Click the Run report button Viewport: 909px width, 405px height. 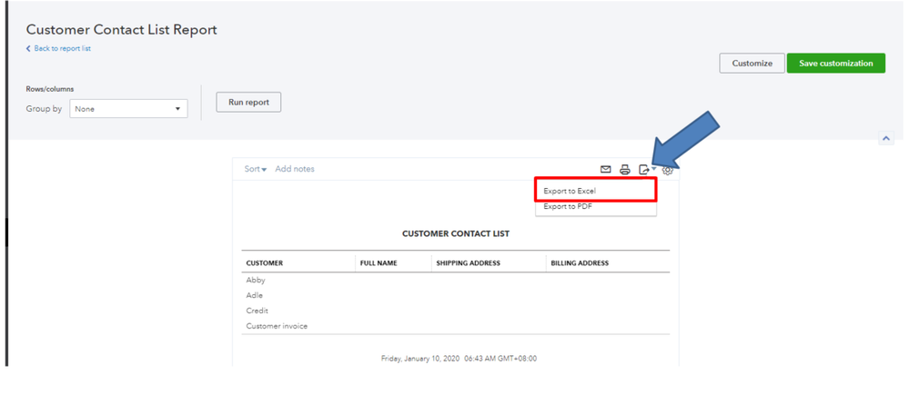[x=248, y=102]
